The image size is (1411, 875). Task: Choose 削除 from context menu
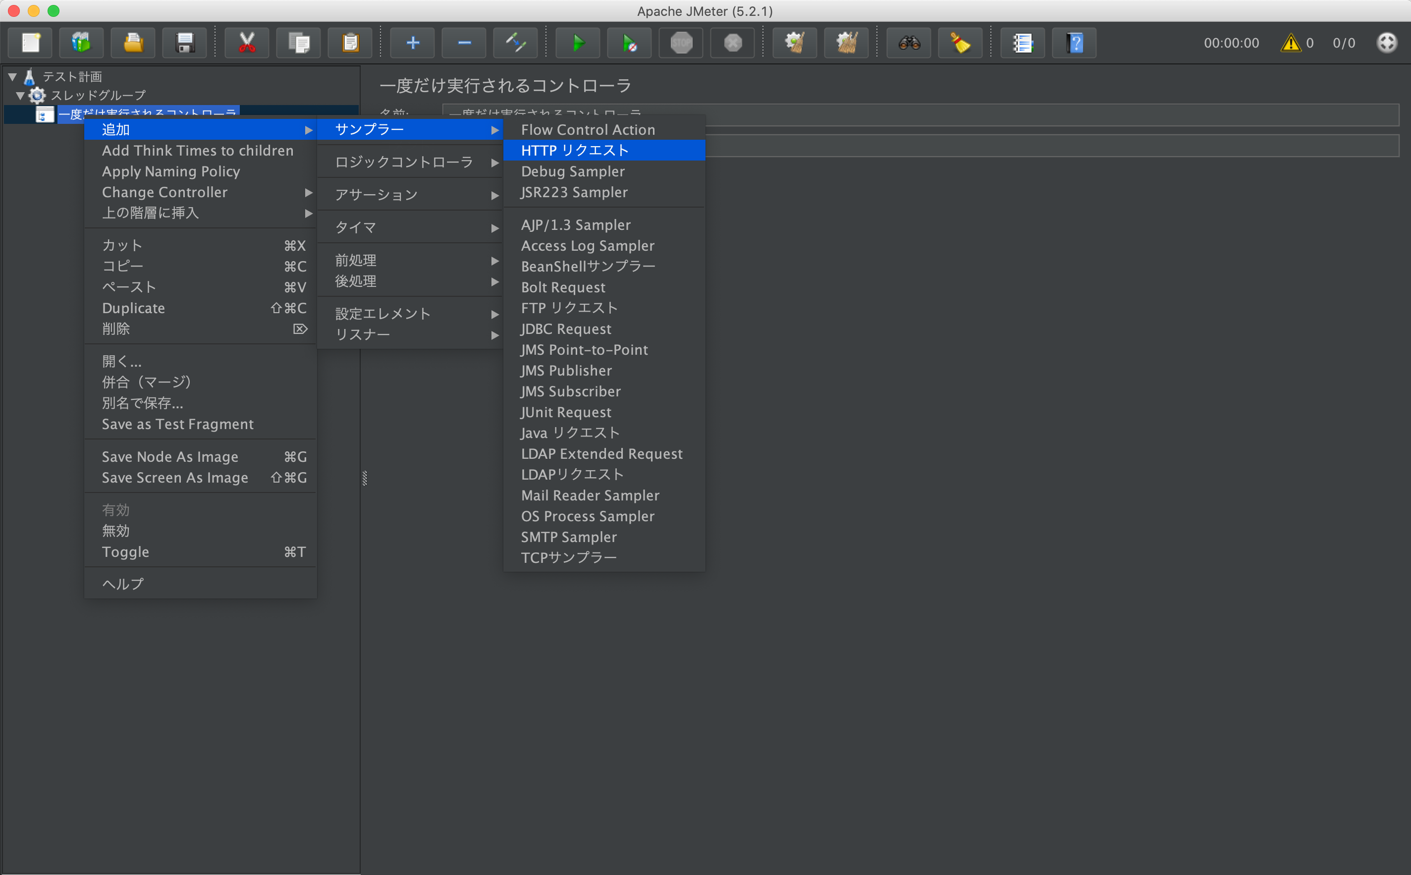(200, 328)
